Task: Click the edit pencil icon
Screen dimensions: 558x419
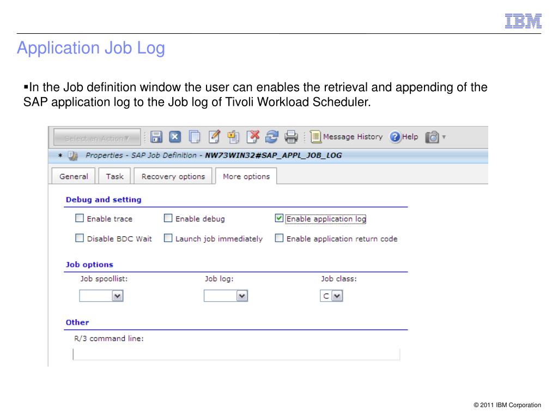Action: tap(214, 136)
